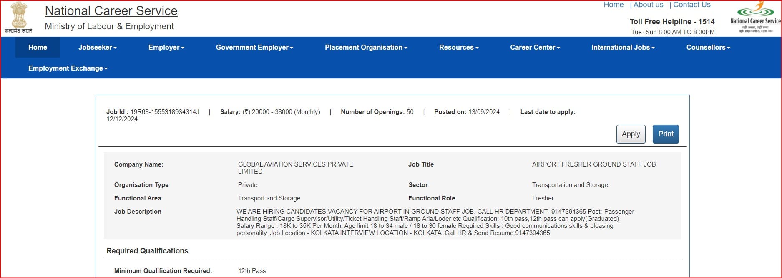Click the Sector value Transportation and Storage
This screenshot has width=782, height=278.
click(570, 185)
